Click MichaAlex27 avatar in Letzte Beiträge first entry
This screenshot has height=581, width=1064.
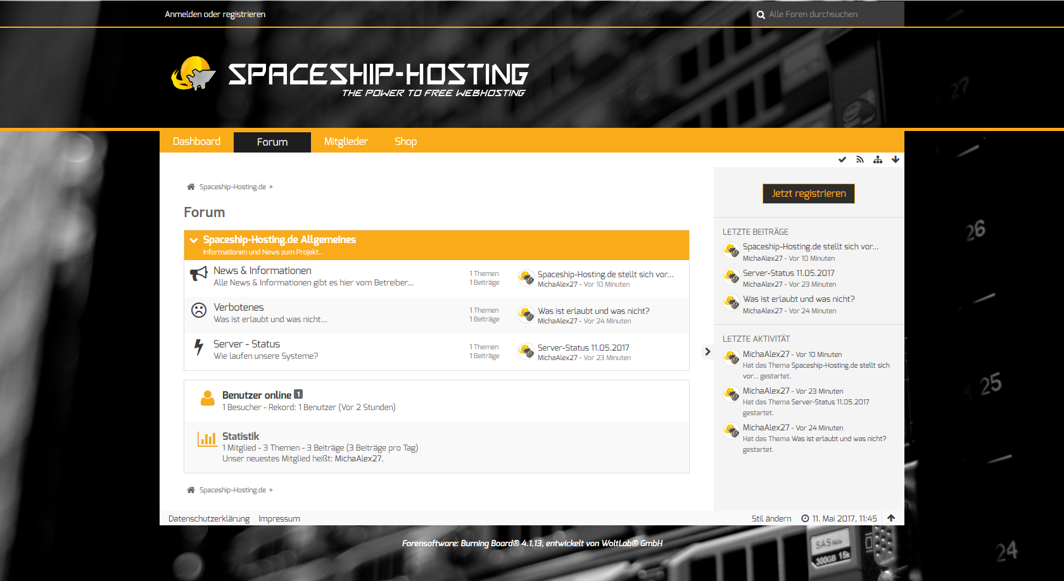coord(731,251)
